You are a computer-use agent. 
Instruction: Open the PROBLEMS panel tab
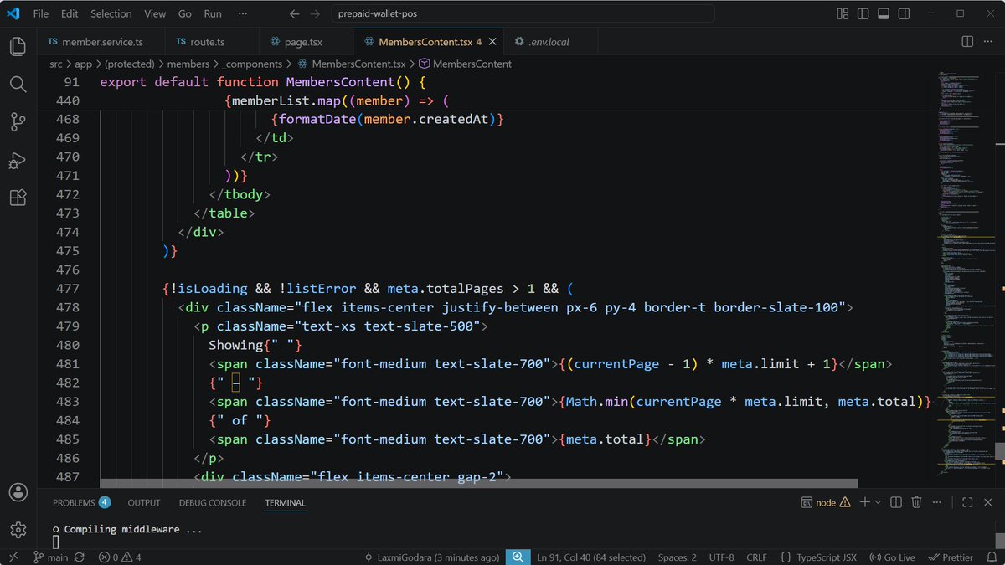click(x=81, y=502)
